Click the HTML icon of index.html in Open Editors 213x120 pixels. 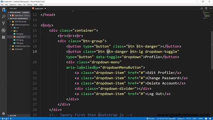(x=13, y=15)
